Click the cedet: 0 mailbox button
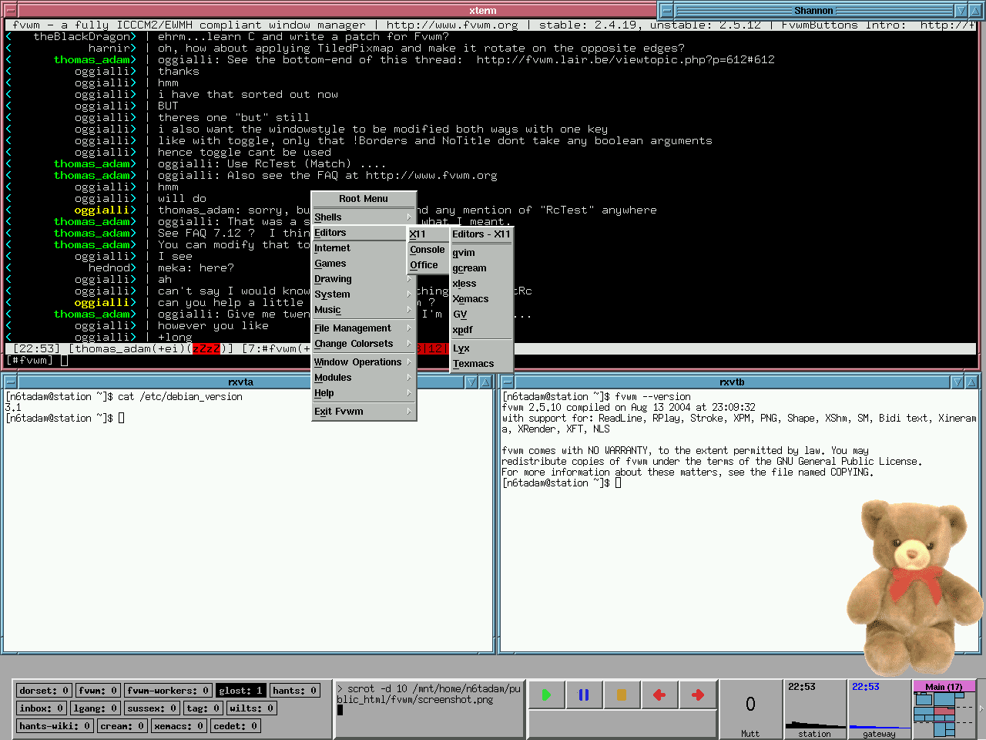986x740 pixels. [236, 726]
